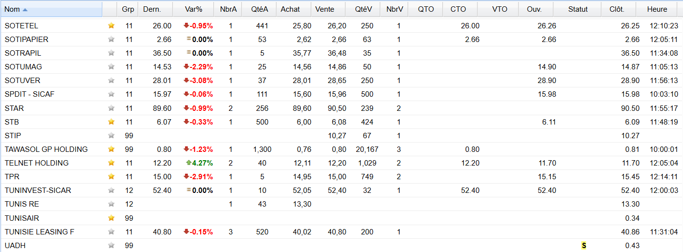This screenshot has width=683, height=252.
Task: Click the TPR star icon
Action: [111, 176]
